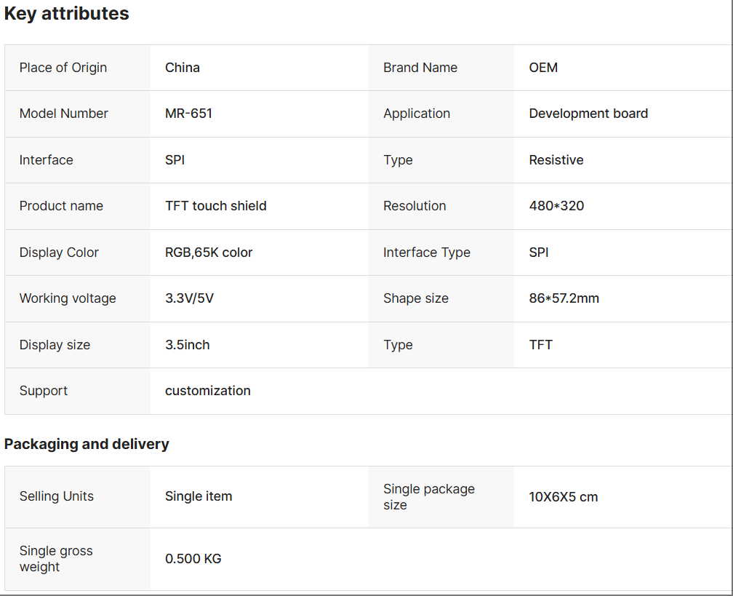Select the OEM brand value

coord(543,68)
